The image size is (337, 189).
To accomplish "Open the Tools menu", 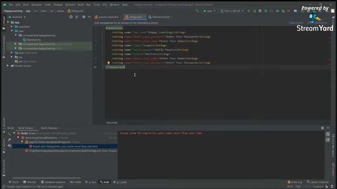I will click(x=97, y=5).
